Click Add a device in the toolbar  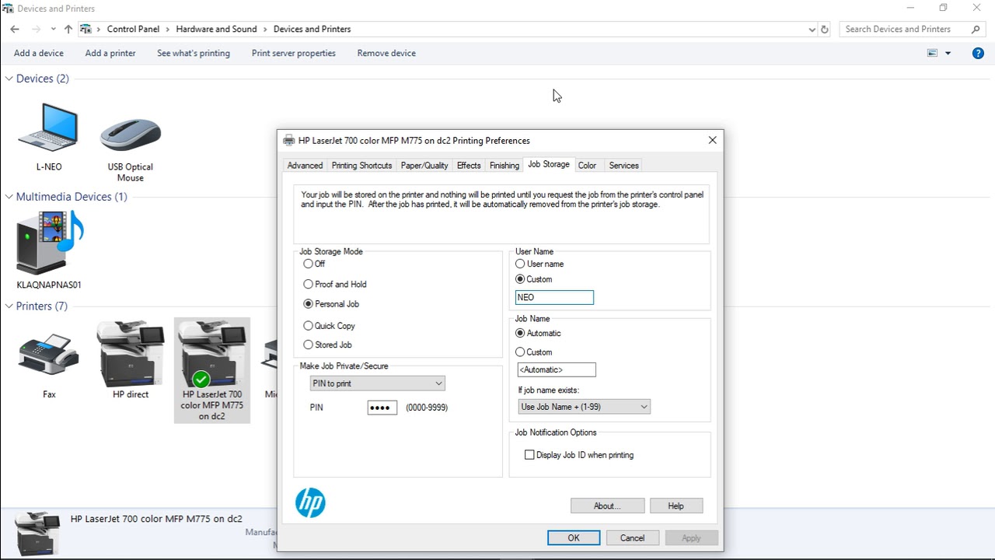coord(39,53)
